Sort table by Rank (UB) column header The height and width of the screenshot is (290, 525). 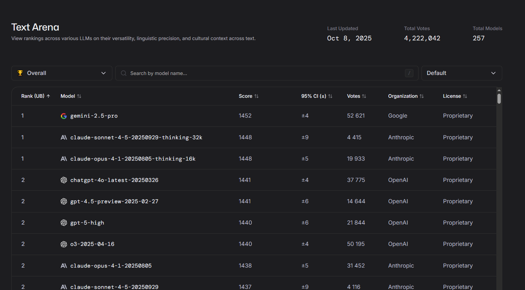tap(36, 96)
